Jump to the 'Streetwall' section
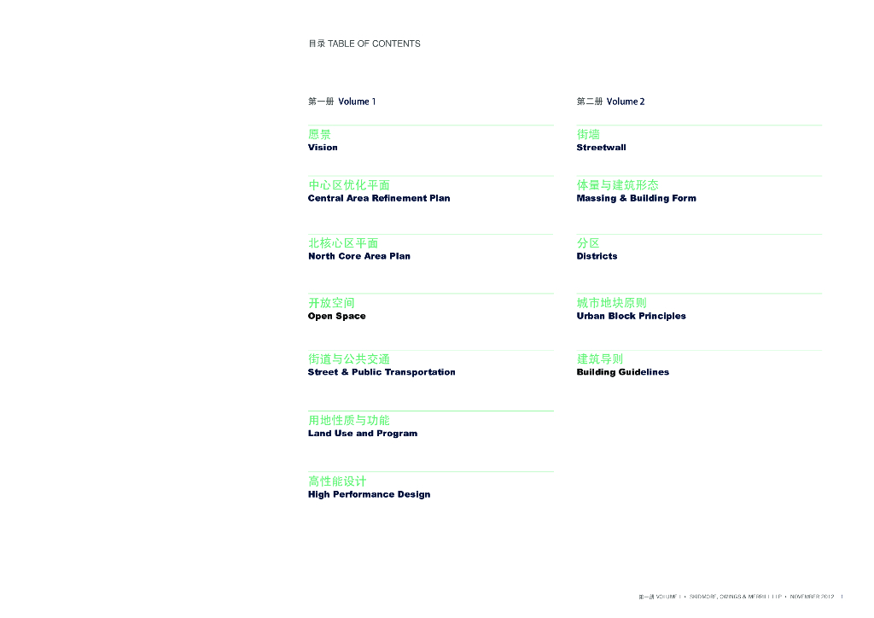 pyautogui.click(x=601, y=148)
